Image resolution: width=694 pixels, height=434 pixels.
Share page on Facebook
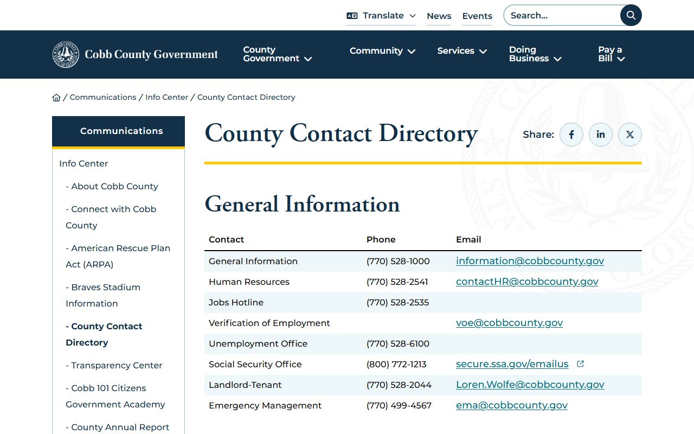pos(571,135)
